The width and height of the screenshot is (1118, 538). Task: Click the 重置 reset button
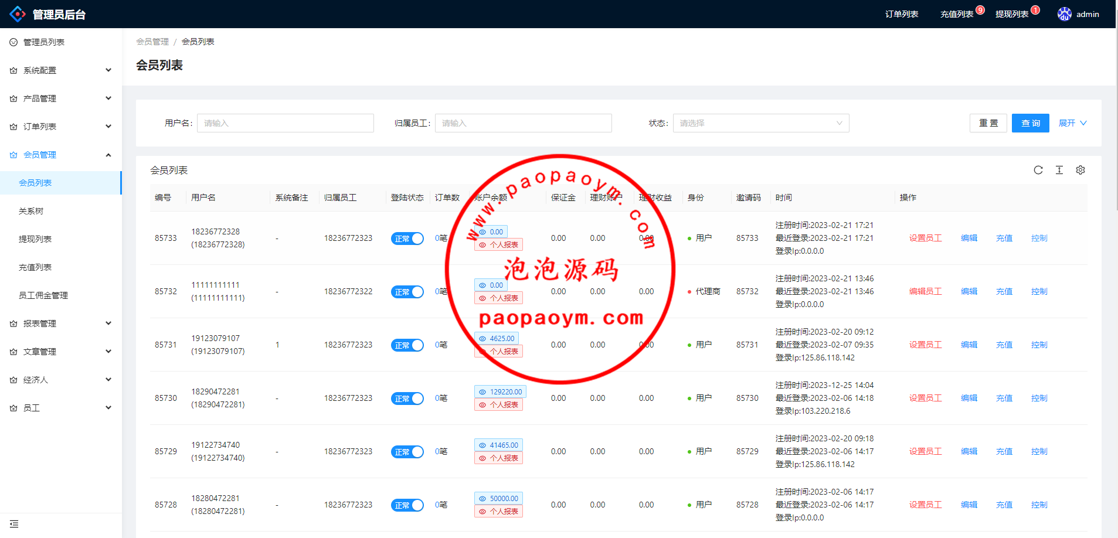[988, 123]
